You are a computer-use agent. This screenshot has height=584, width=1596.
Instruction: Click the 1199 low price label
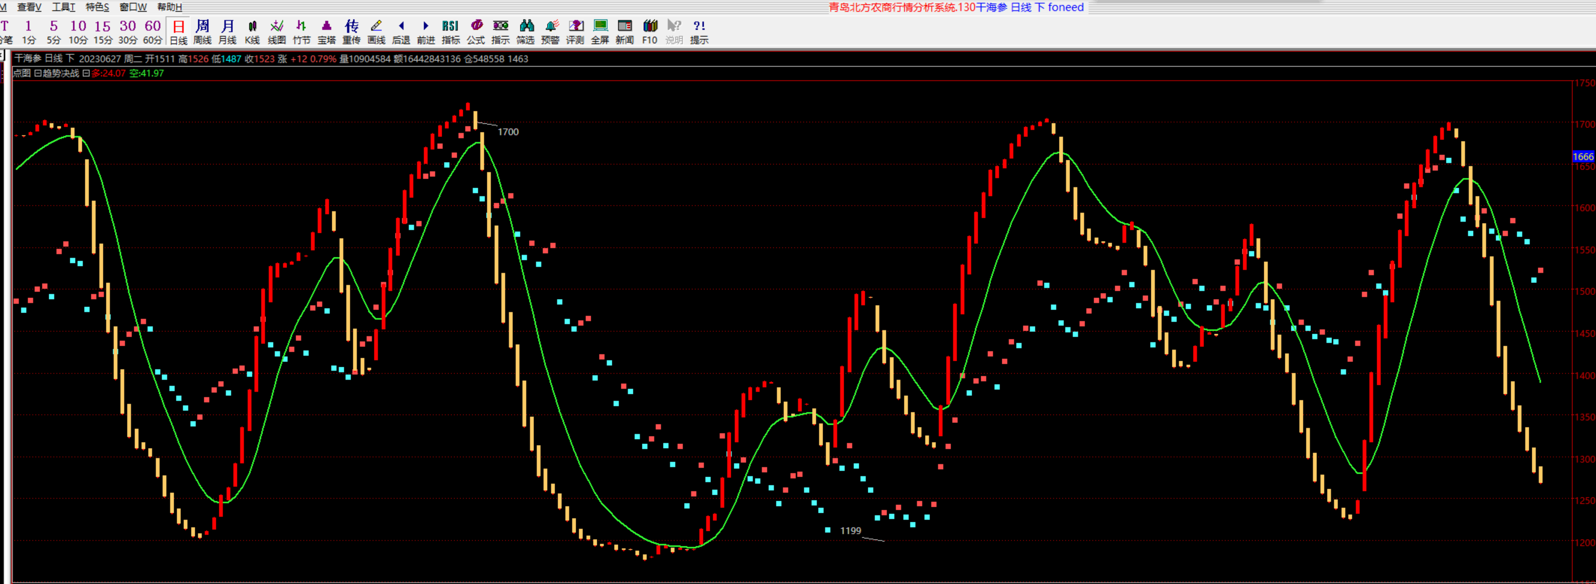(x=851, y=531)
